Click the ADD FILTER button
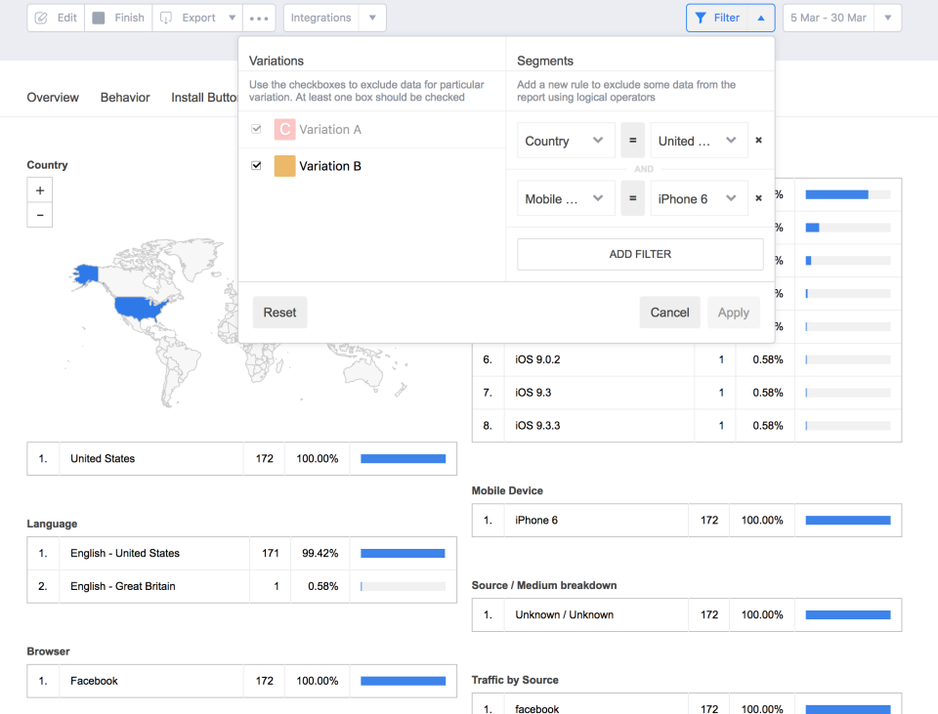The width and height of the screenshot is (938, 714). [640, 254]
